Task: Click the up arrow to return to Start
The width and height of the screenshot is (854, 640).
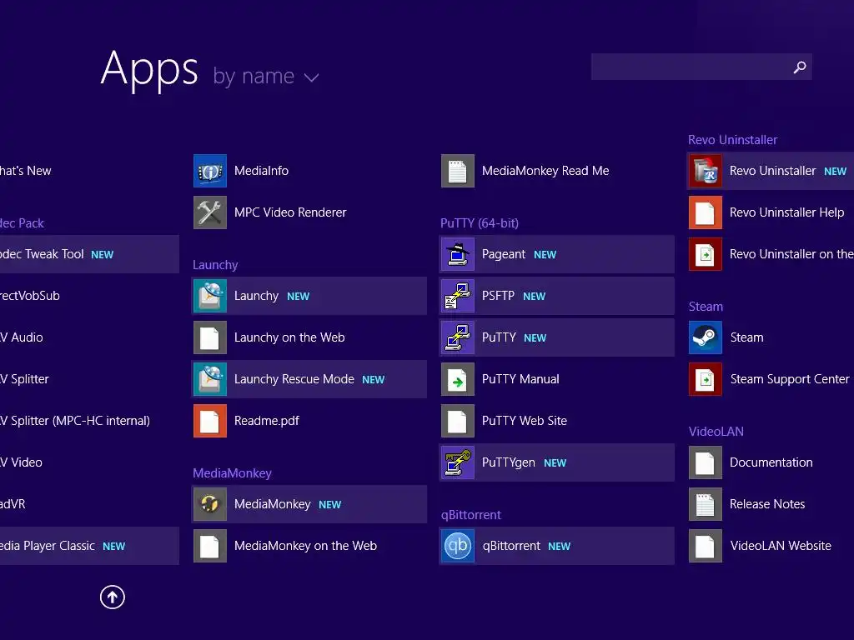Action: tap(113, 597)
